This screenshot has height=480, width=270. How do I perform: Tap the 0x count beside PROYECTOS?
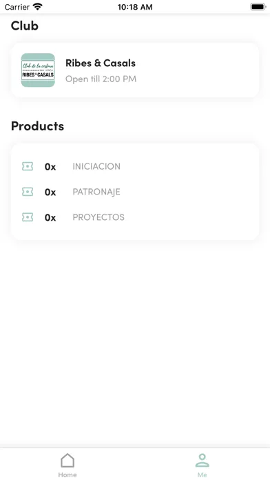pos(50,218)
